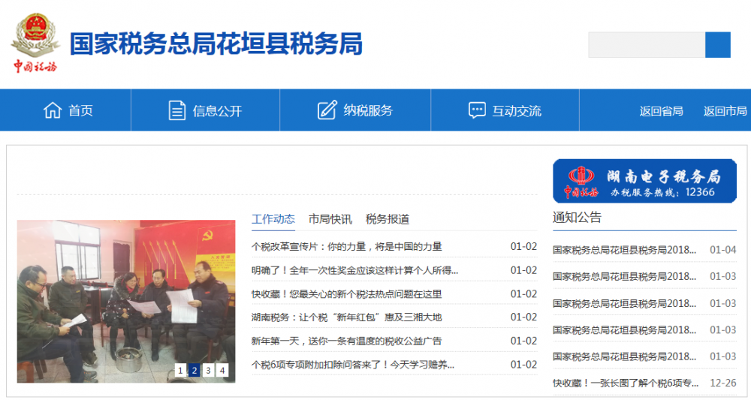Click the home icon in navigation bar
This screenshot has height=400, width=751.
click(53, 110)
